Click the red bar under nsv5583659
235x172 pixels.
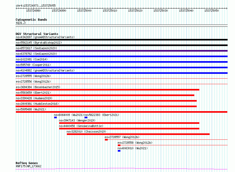105,95
